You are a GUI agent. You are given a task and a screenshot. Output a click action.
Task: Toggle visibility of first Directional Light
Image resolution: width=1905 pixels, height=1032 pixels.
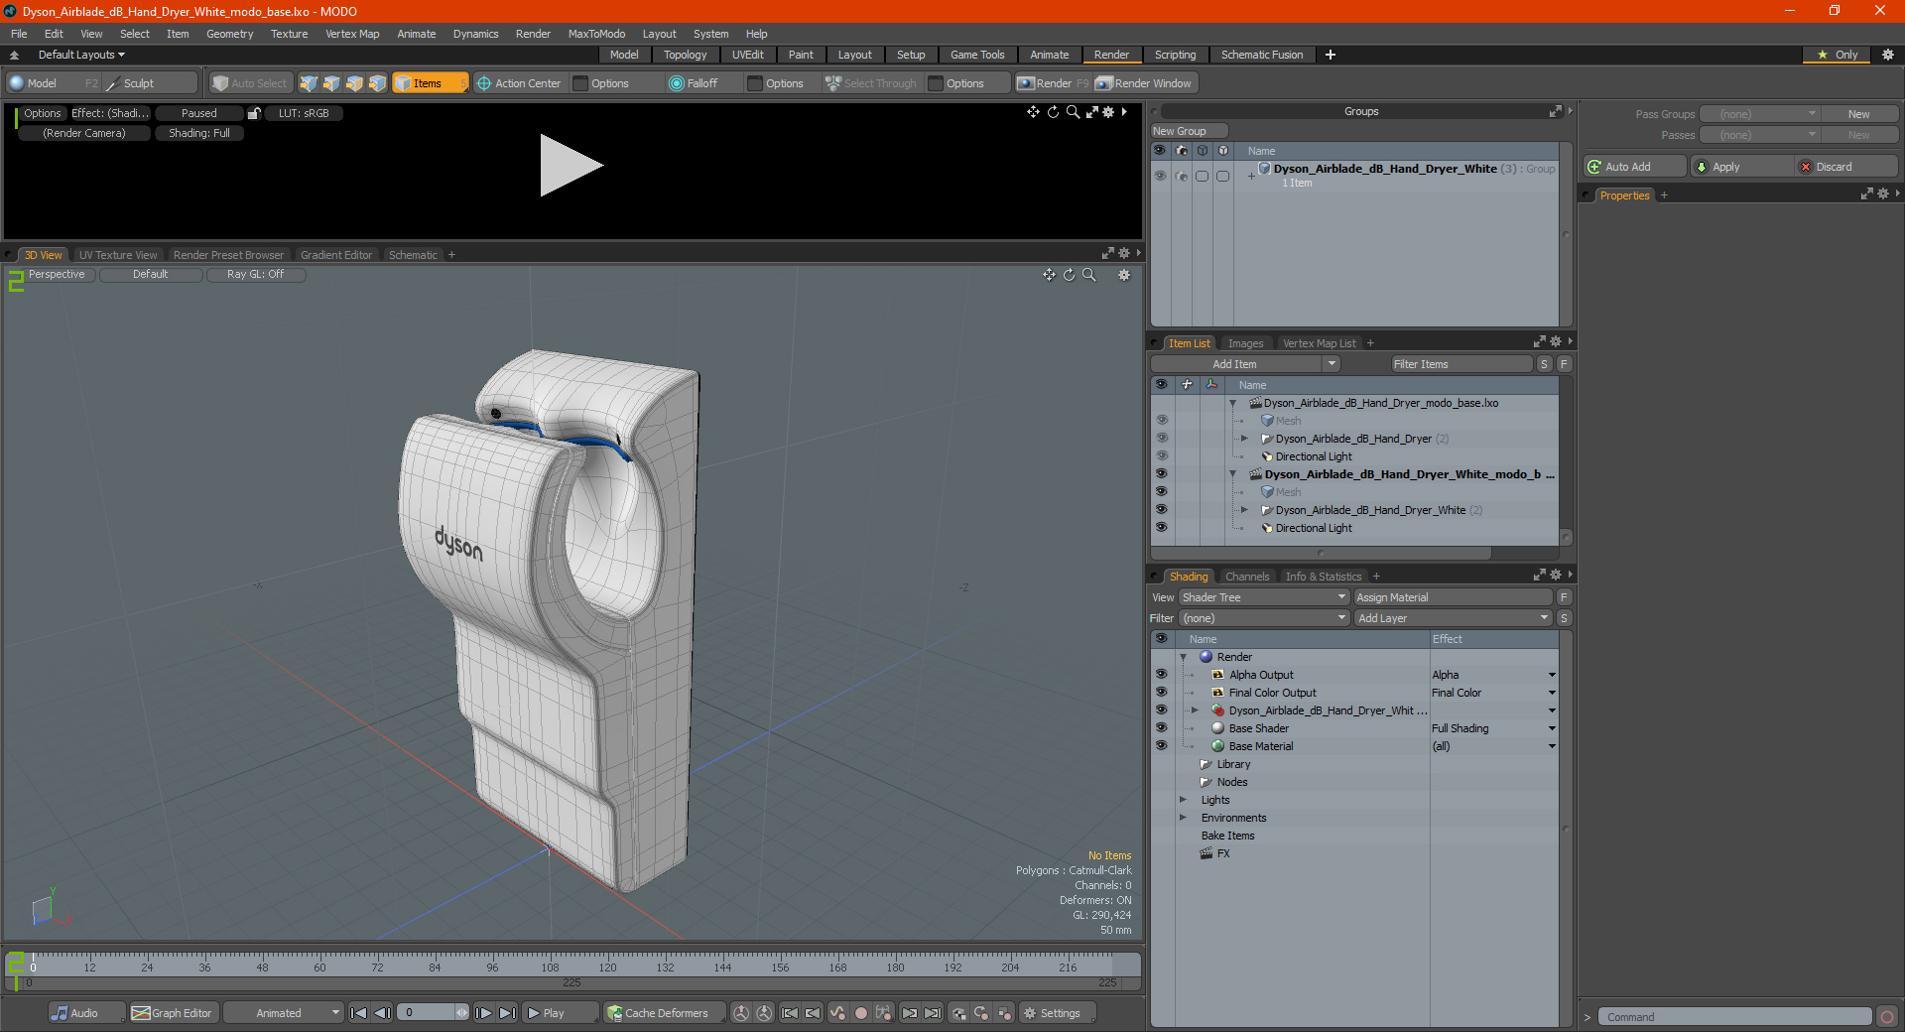coord(1161,456)
